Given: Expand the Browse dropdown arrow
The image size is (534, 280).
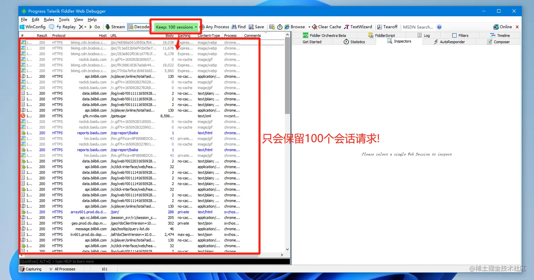Looking at the screenshot, I should tap(309, 27).
